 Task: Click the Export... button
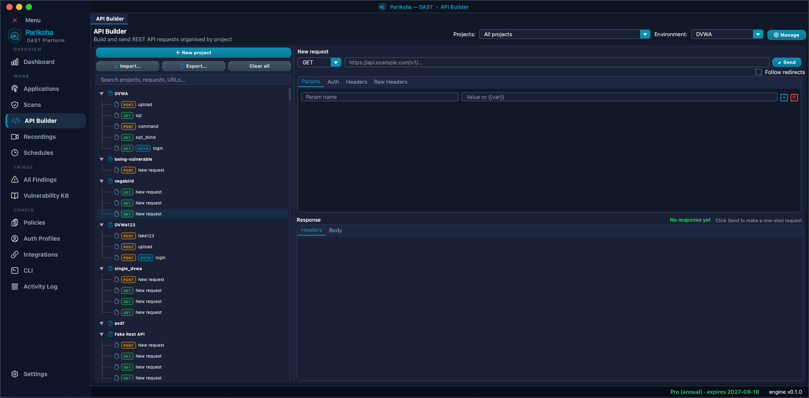point(193,66)
